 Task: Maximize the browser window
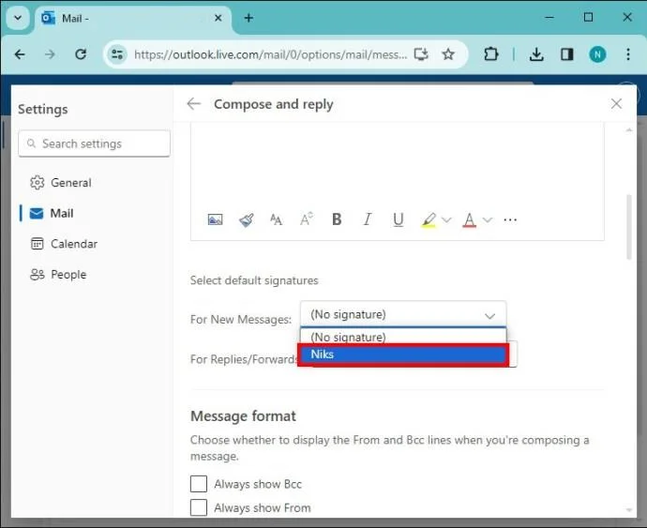coord(589,17)
